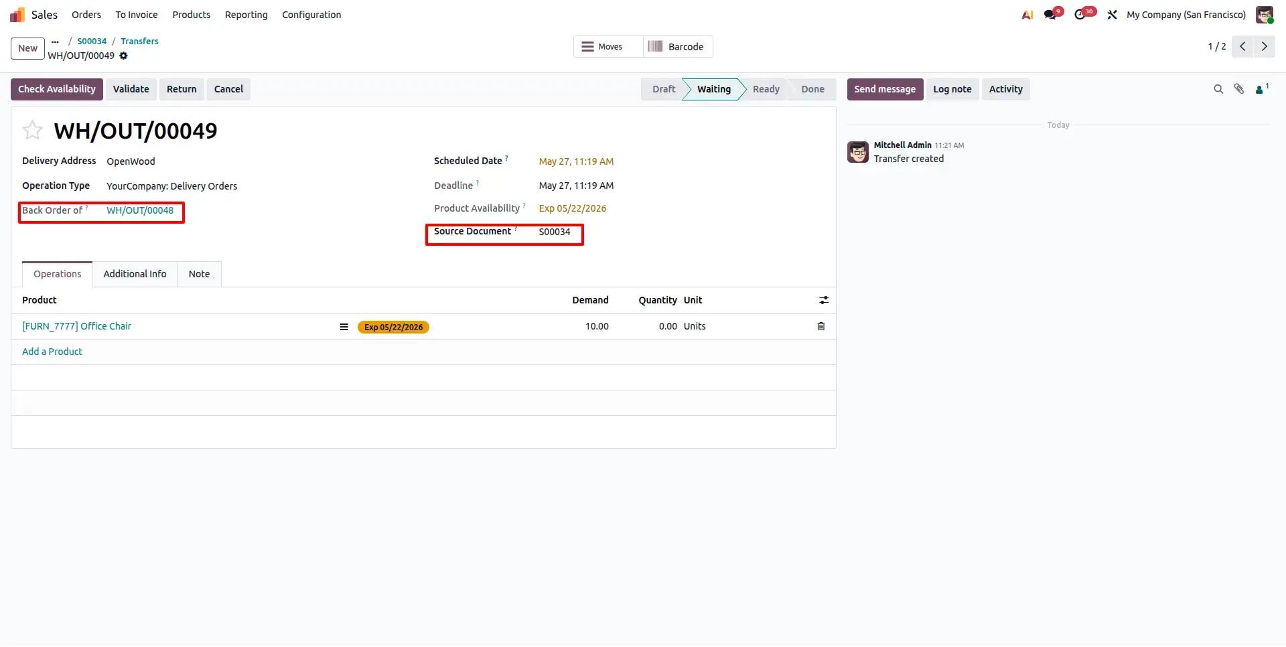The image size is (1286, 647).
Task: Edit the Source Document field S00034
Action: (555, 232)
